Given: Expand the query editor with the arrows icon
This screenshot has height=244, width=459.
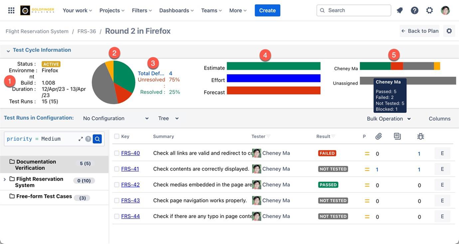Looking at the screenshot, I should point(81,139).
